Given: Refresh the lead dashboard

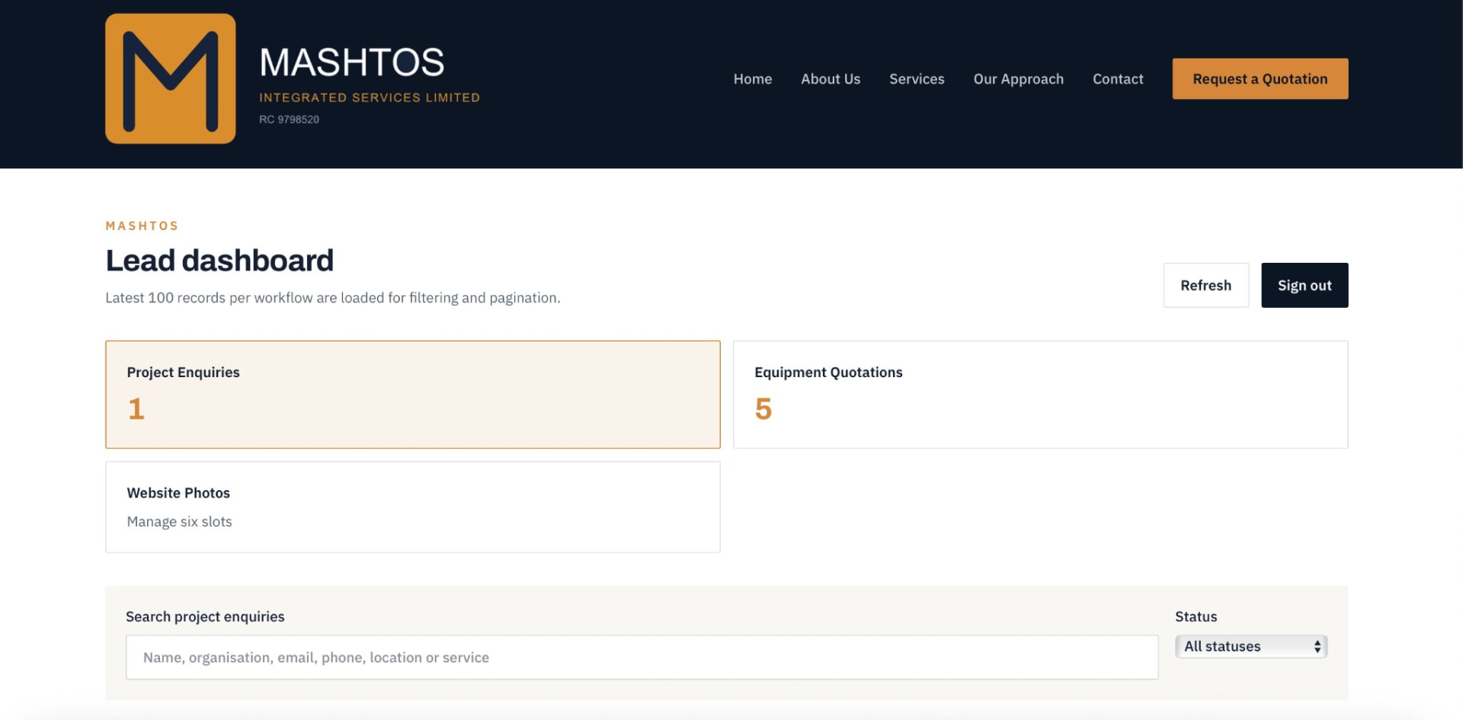Looking at the screenshot, I should point(1205,285).
